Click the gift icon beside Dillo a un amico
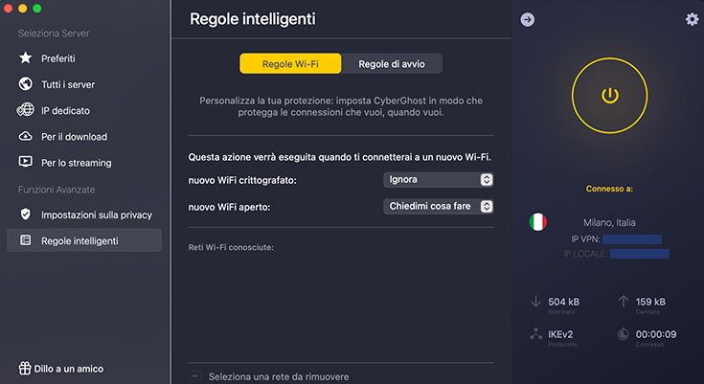The height and width of the screenshot is (384, 704). [x=25, y=369]
